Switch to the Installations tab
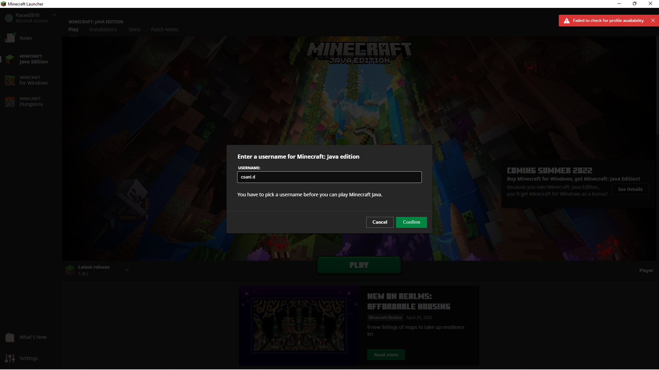This screenshot has width=659, height=370. pos(103,29)
